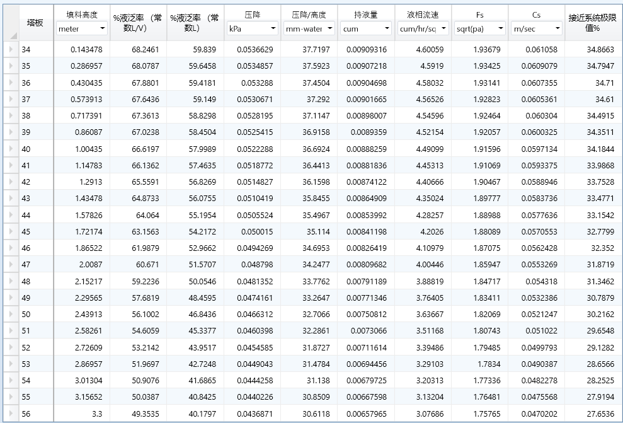The width and height of the screenshot is (623, 423).
Task: Select packing height value 2.0087
Action: click(x=91, y=264)
